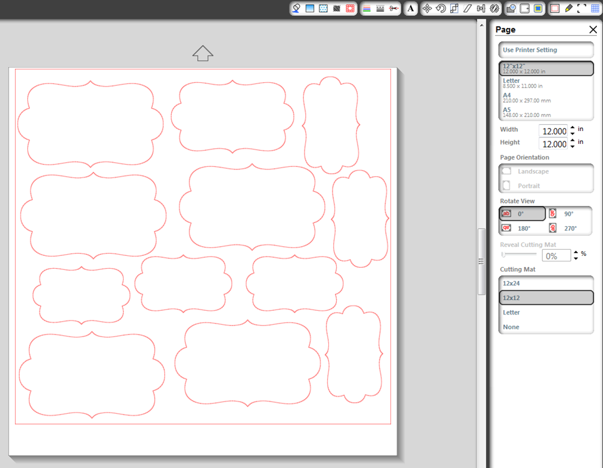Choose the Letter cutting mat

[546, 313]
